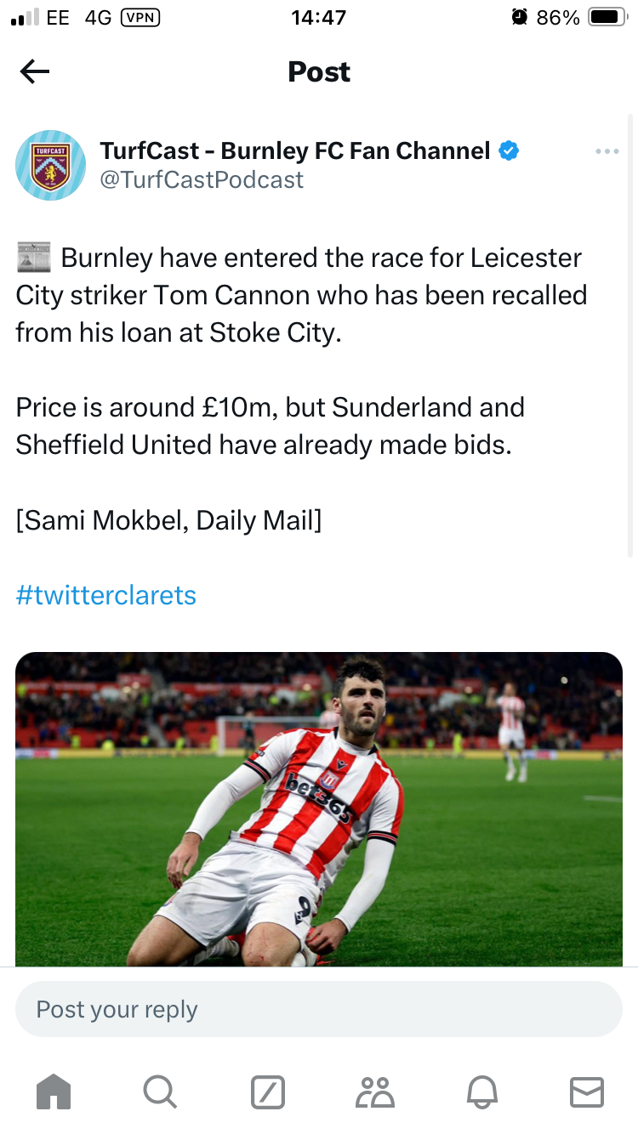Tap the battery indicator in status bar
This screenshot has width=638, height=1134.
[607, 17]
